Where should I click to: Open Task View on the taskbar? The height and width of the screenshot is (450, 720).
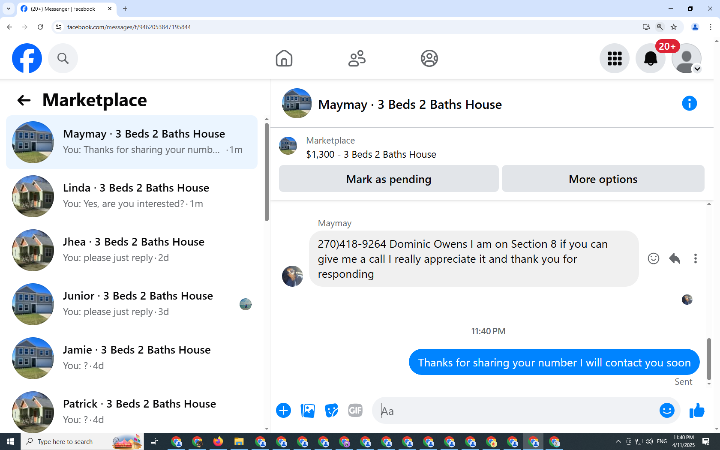154,441
